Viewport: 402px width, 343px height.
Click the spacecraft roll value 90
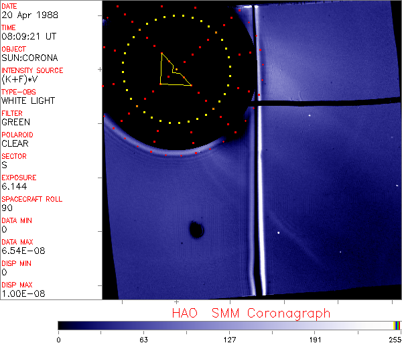(6, 208)
